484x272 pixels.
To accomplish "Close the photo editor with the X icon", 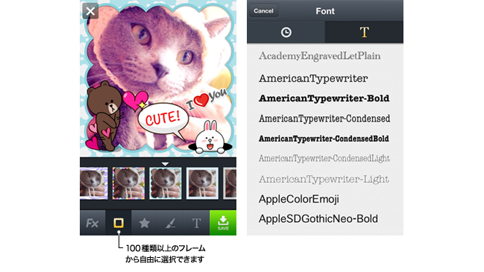I will point(90,11).
